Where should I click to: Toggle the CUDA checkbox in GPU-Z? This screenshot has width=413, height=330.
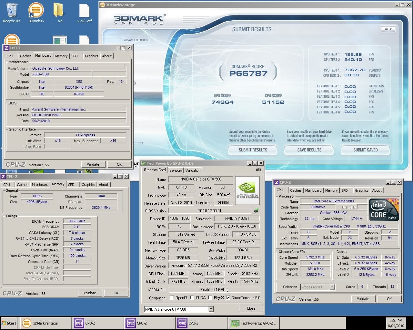pos(192,298)
